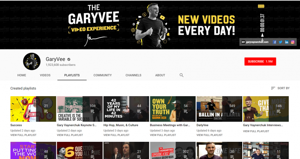The image size is (300, 159).
Task: Click playlist icon on Keynote Speeches thumbnail
Action: point(92,111)
